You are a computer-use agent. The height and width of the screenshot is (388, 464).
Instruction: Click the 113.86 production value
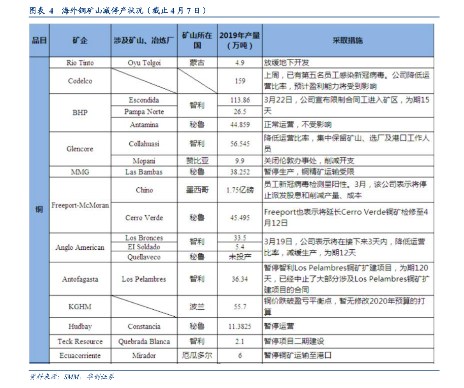click(240, 100)
